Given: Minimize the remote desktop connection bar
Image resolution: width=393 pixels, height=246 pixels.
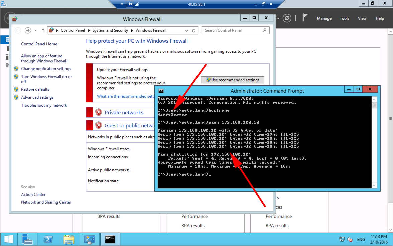Looking at the screenshot, I should tap(255, 4).
